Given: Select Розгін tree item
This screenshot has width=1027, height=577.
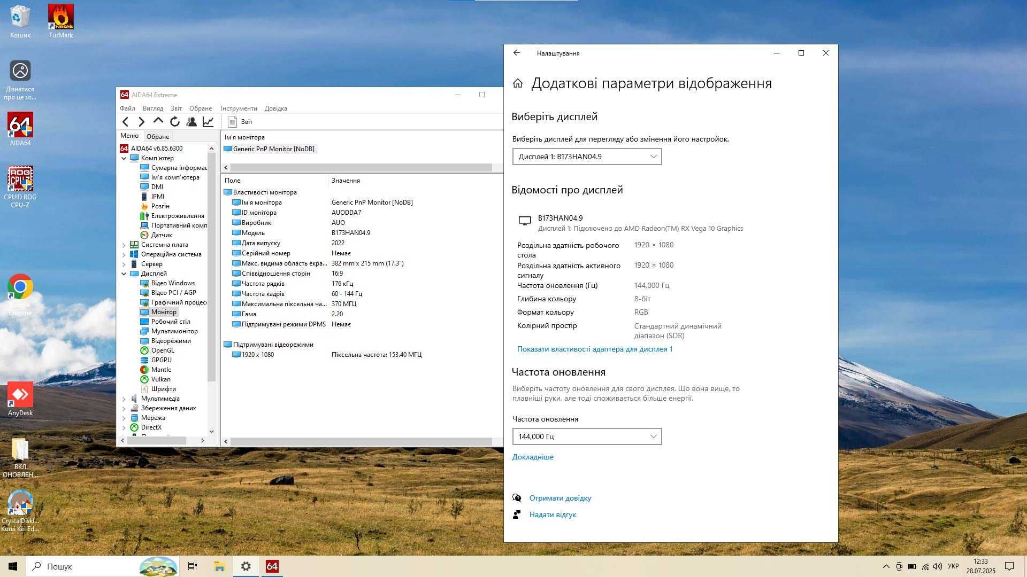Looking at the screenshot, I should click(155, 206).
